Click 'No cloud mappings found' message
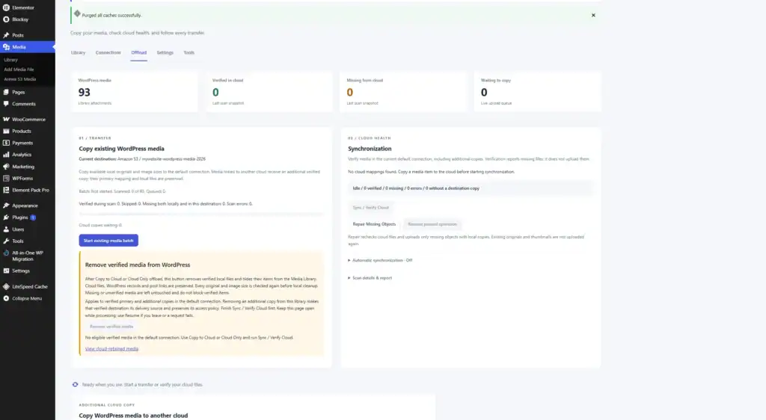This screenshot has width=766, height=420. [x=431, y=172]
